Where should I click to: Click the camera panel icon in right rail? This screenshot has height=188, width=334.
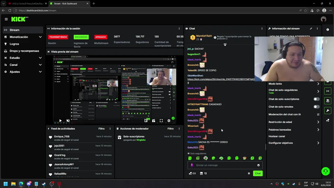pyautogui.click(x=328, y=101)
